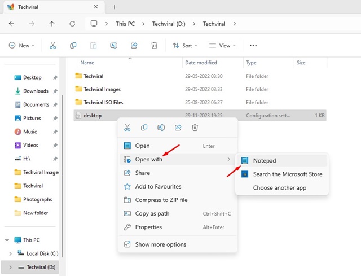
Task: Click the pin icon next to Music
Action: click(55, 132)
